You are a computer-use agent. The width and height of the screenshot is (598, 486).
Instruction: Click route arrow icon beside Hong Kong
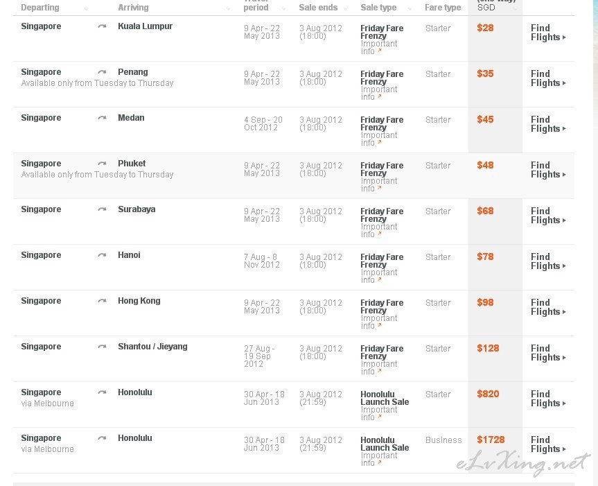102,301
